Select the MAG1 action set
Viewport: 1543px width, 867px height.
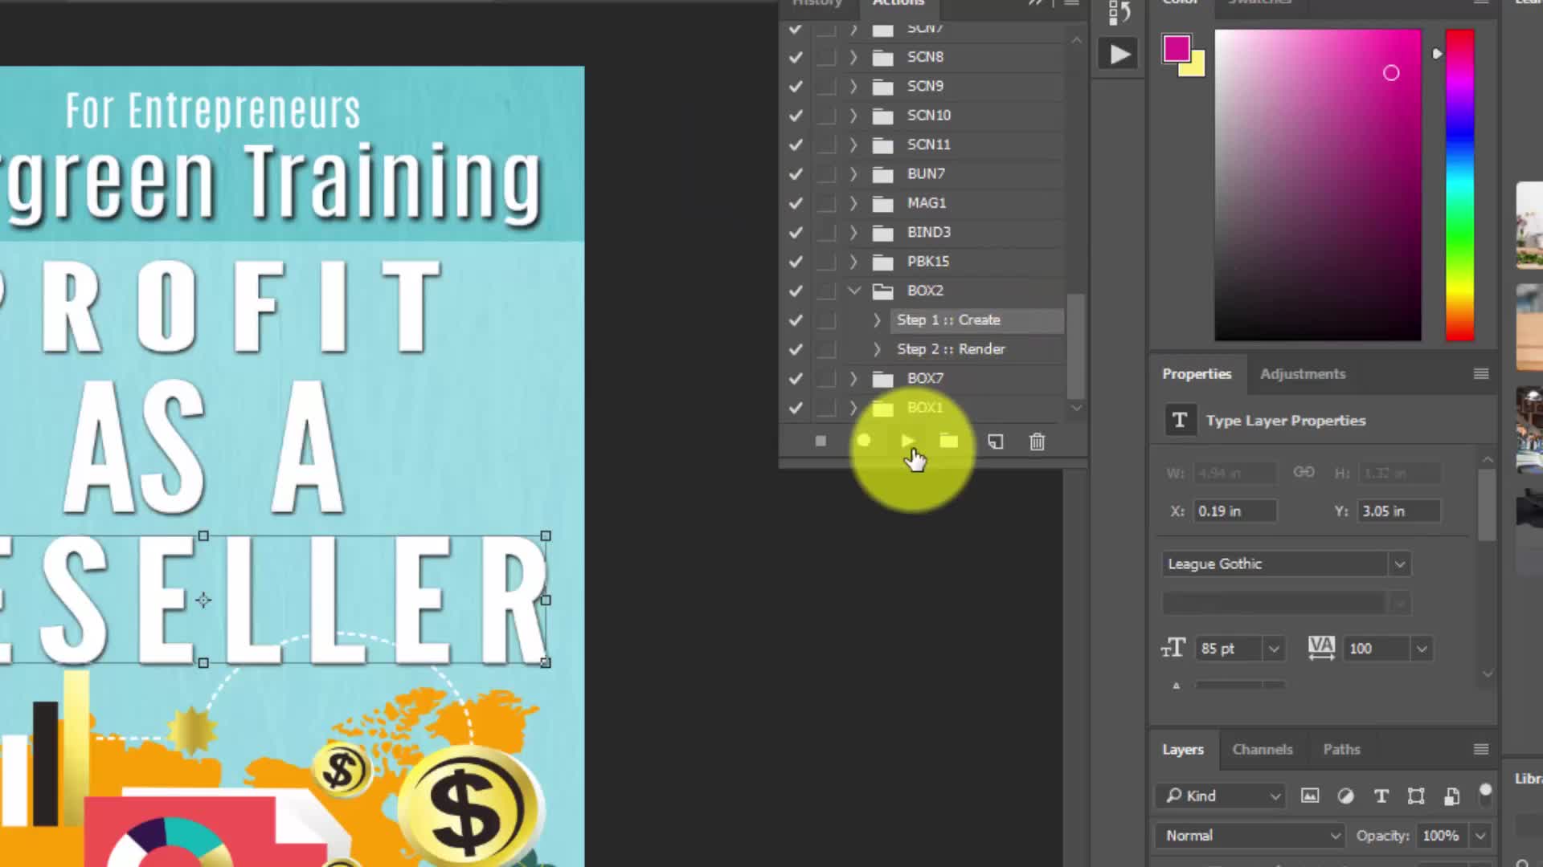pos(927,203)
